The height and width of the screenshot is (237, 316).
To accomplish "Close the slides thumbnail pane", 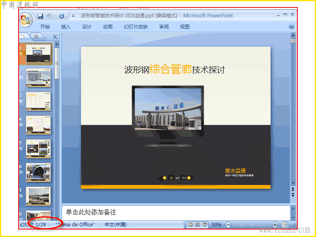I will (x=55, y=37).
